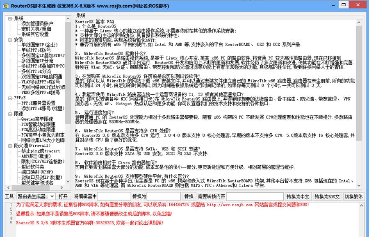
Task: Select VRRP多线PPPoE拨号 item
Action: 41,93
